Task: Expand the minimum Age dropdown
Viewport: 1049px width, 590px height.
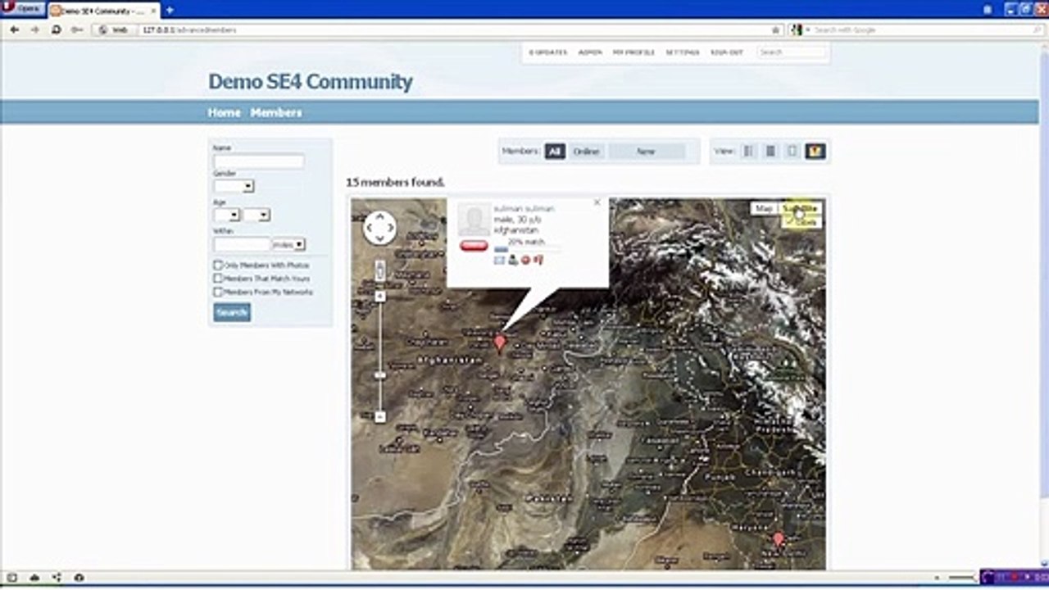Action: [226, 215]
